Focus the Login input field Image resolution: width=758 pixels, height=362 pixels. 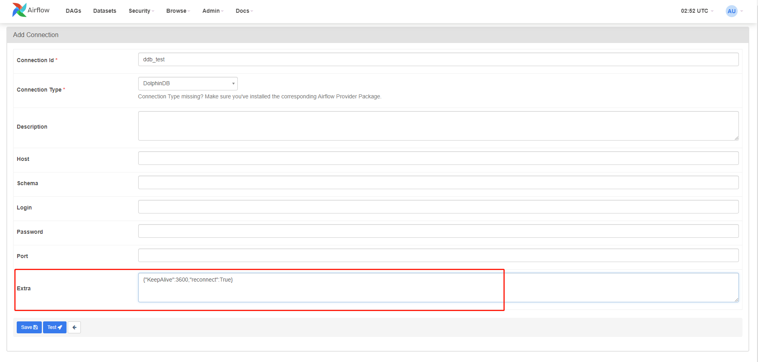coord(438,207)
